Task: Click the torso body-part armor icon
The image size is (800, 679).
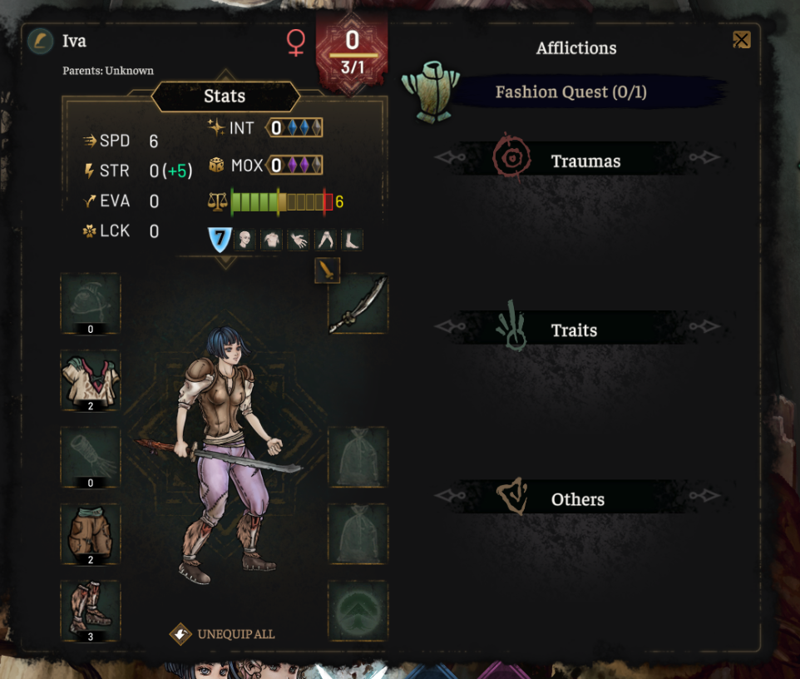Action: pyautogui.click(x=271, y=239)
